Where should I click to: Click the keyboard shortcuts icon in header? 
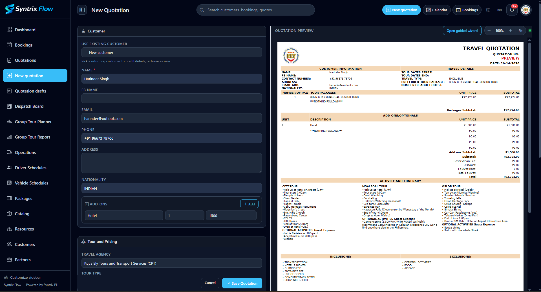(x=500, y=10)
